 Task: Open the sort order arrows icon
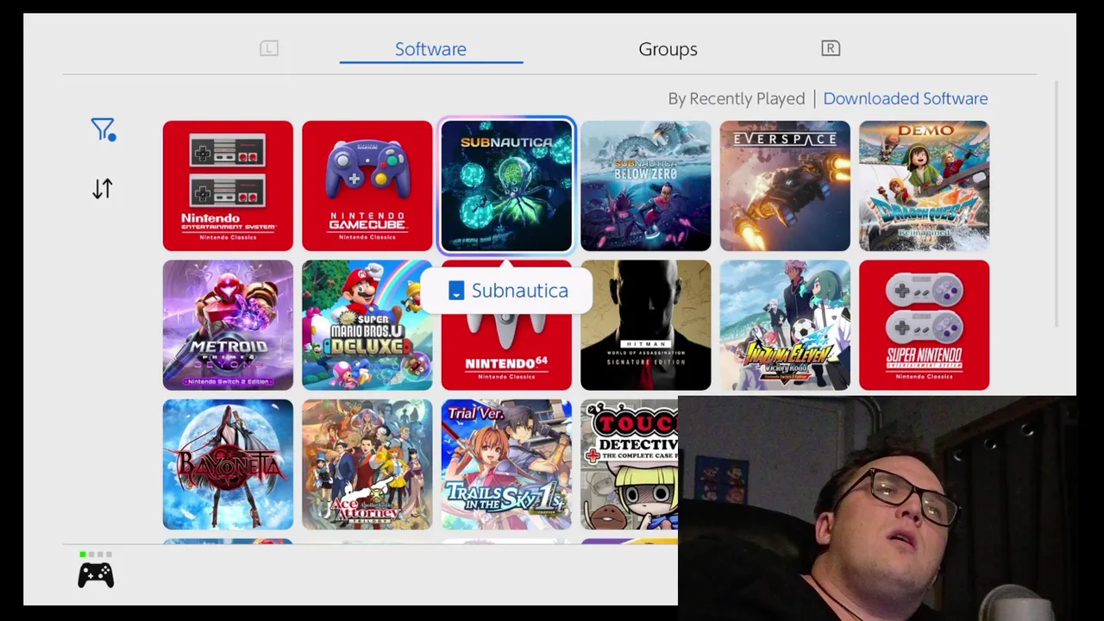(103, 189)
